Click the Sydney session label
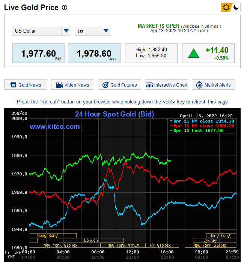 pos(210,240)
